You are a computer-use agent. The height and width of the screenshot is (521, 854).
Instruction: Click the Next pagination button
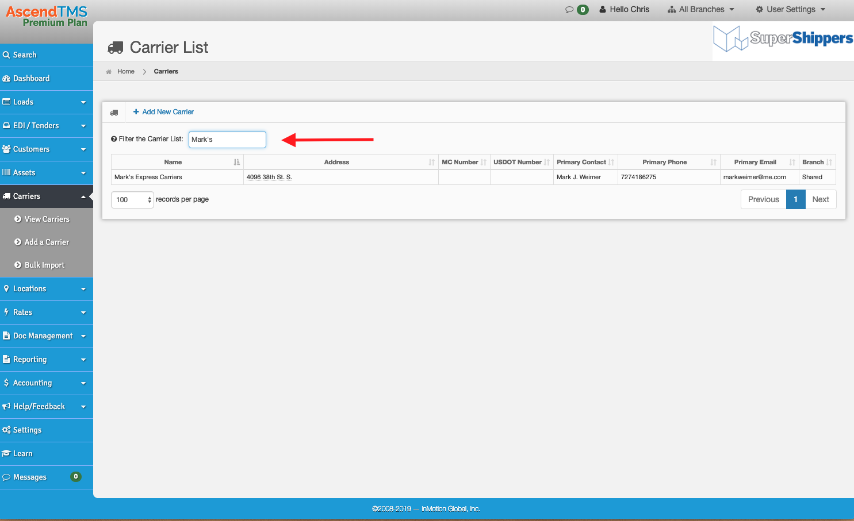(x=821, y=199)
